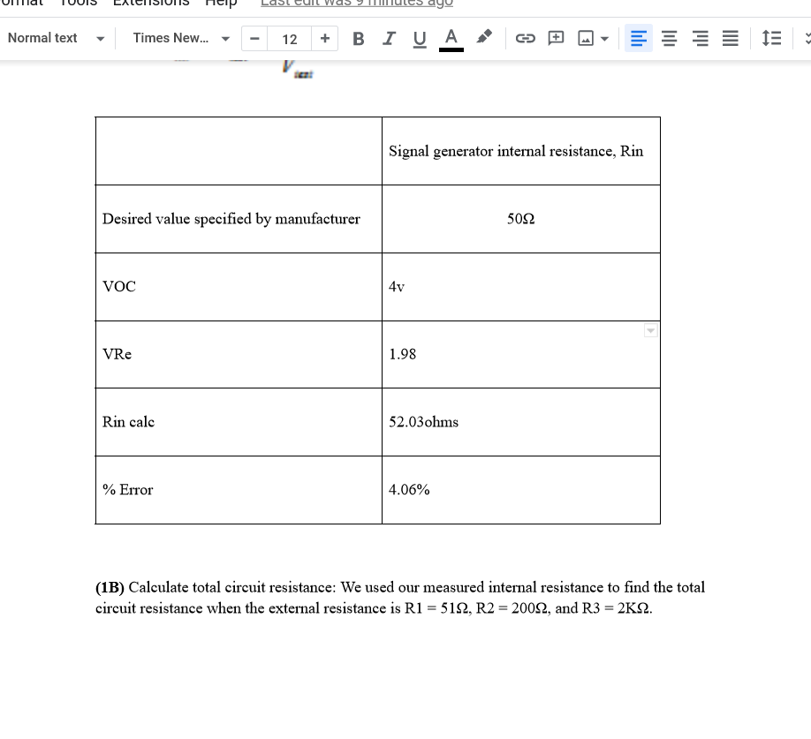Screen dimensions: 811x739
Task: Toggle underline formatting
Action: click(419, 38)
